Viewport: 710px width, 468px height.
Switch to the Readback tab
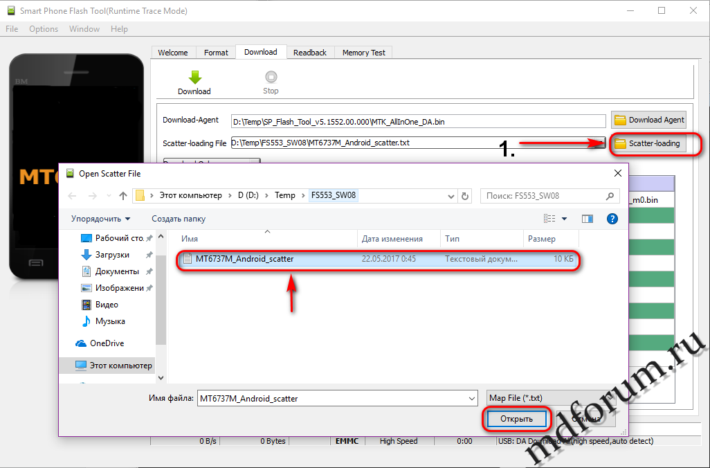[x=310, y=53]
